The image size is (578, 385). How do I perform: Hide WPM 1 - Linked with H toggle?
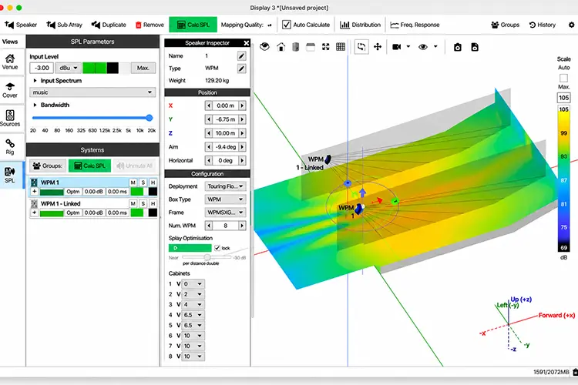click(x=153, y=203)
